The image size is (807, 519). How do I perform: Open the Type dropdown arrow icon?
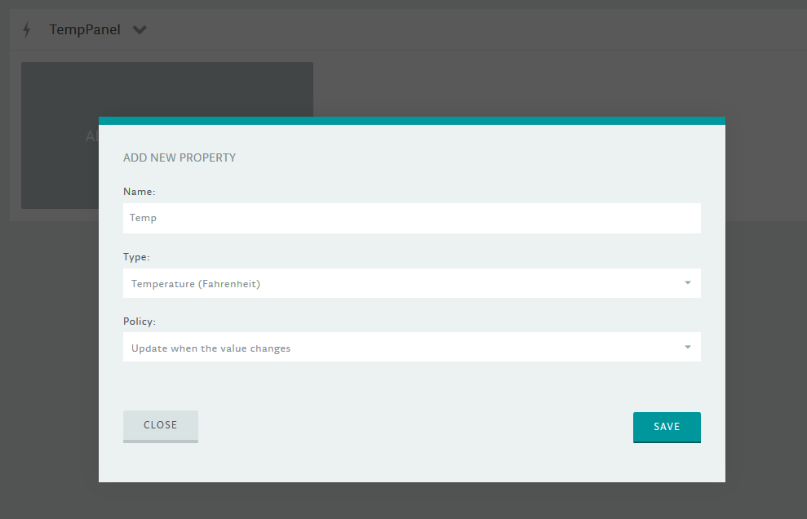coord(688,282)
